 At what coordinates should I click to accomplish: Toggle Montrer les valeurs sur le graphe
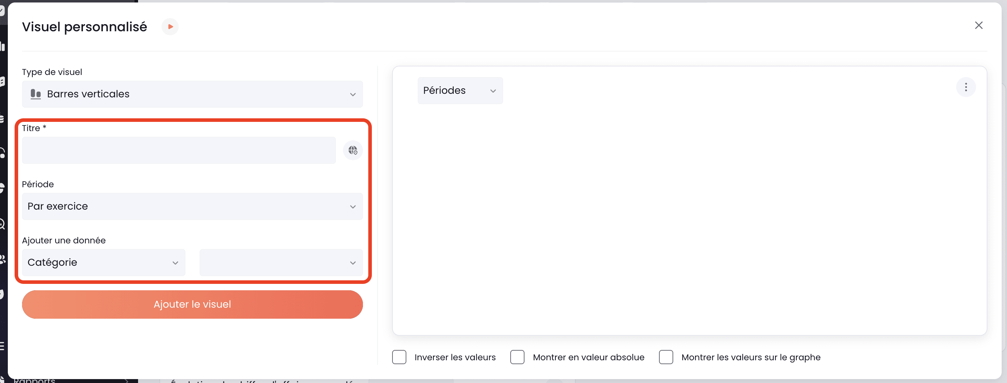(666, 357)
